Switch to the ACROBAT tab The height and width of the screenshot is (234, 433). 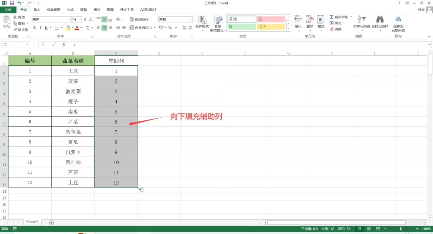pos(148,10)
